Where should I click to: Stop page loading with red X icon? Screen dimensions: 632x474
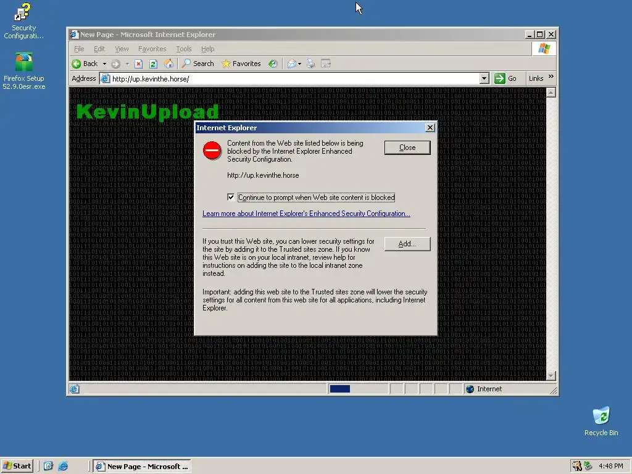139,64
